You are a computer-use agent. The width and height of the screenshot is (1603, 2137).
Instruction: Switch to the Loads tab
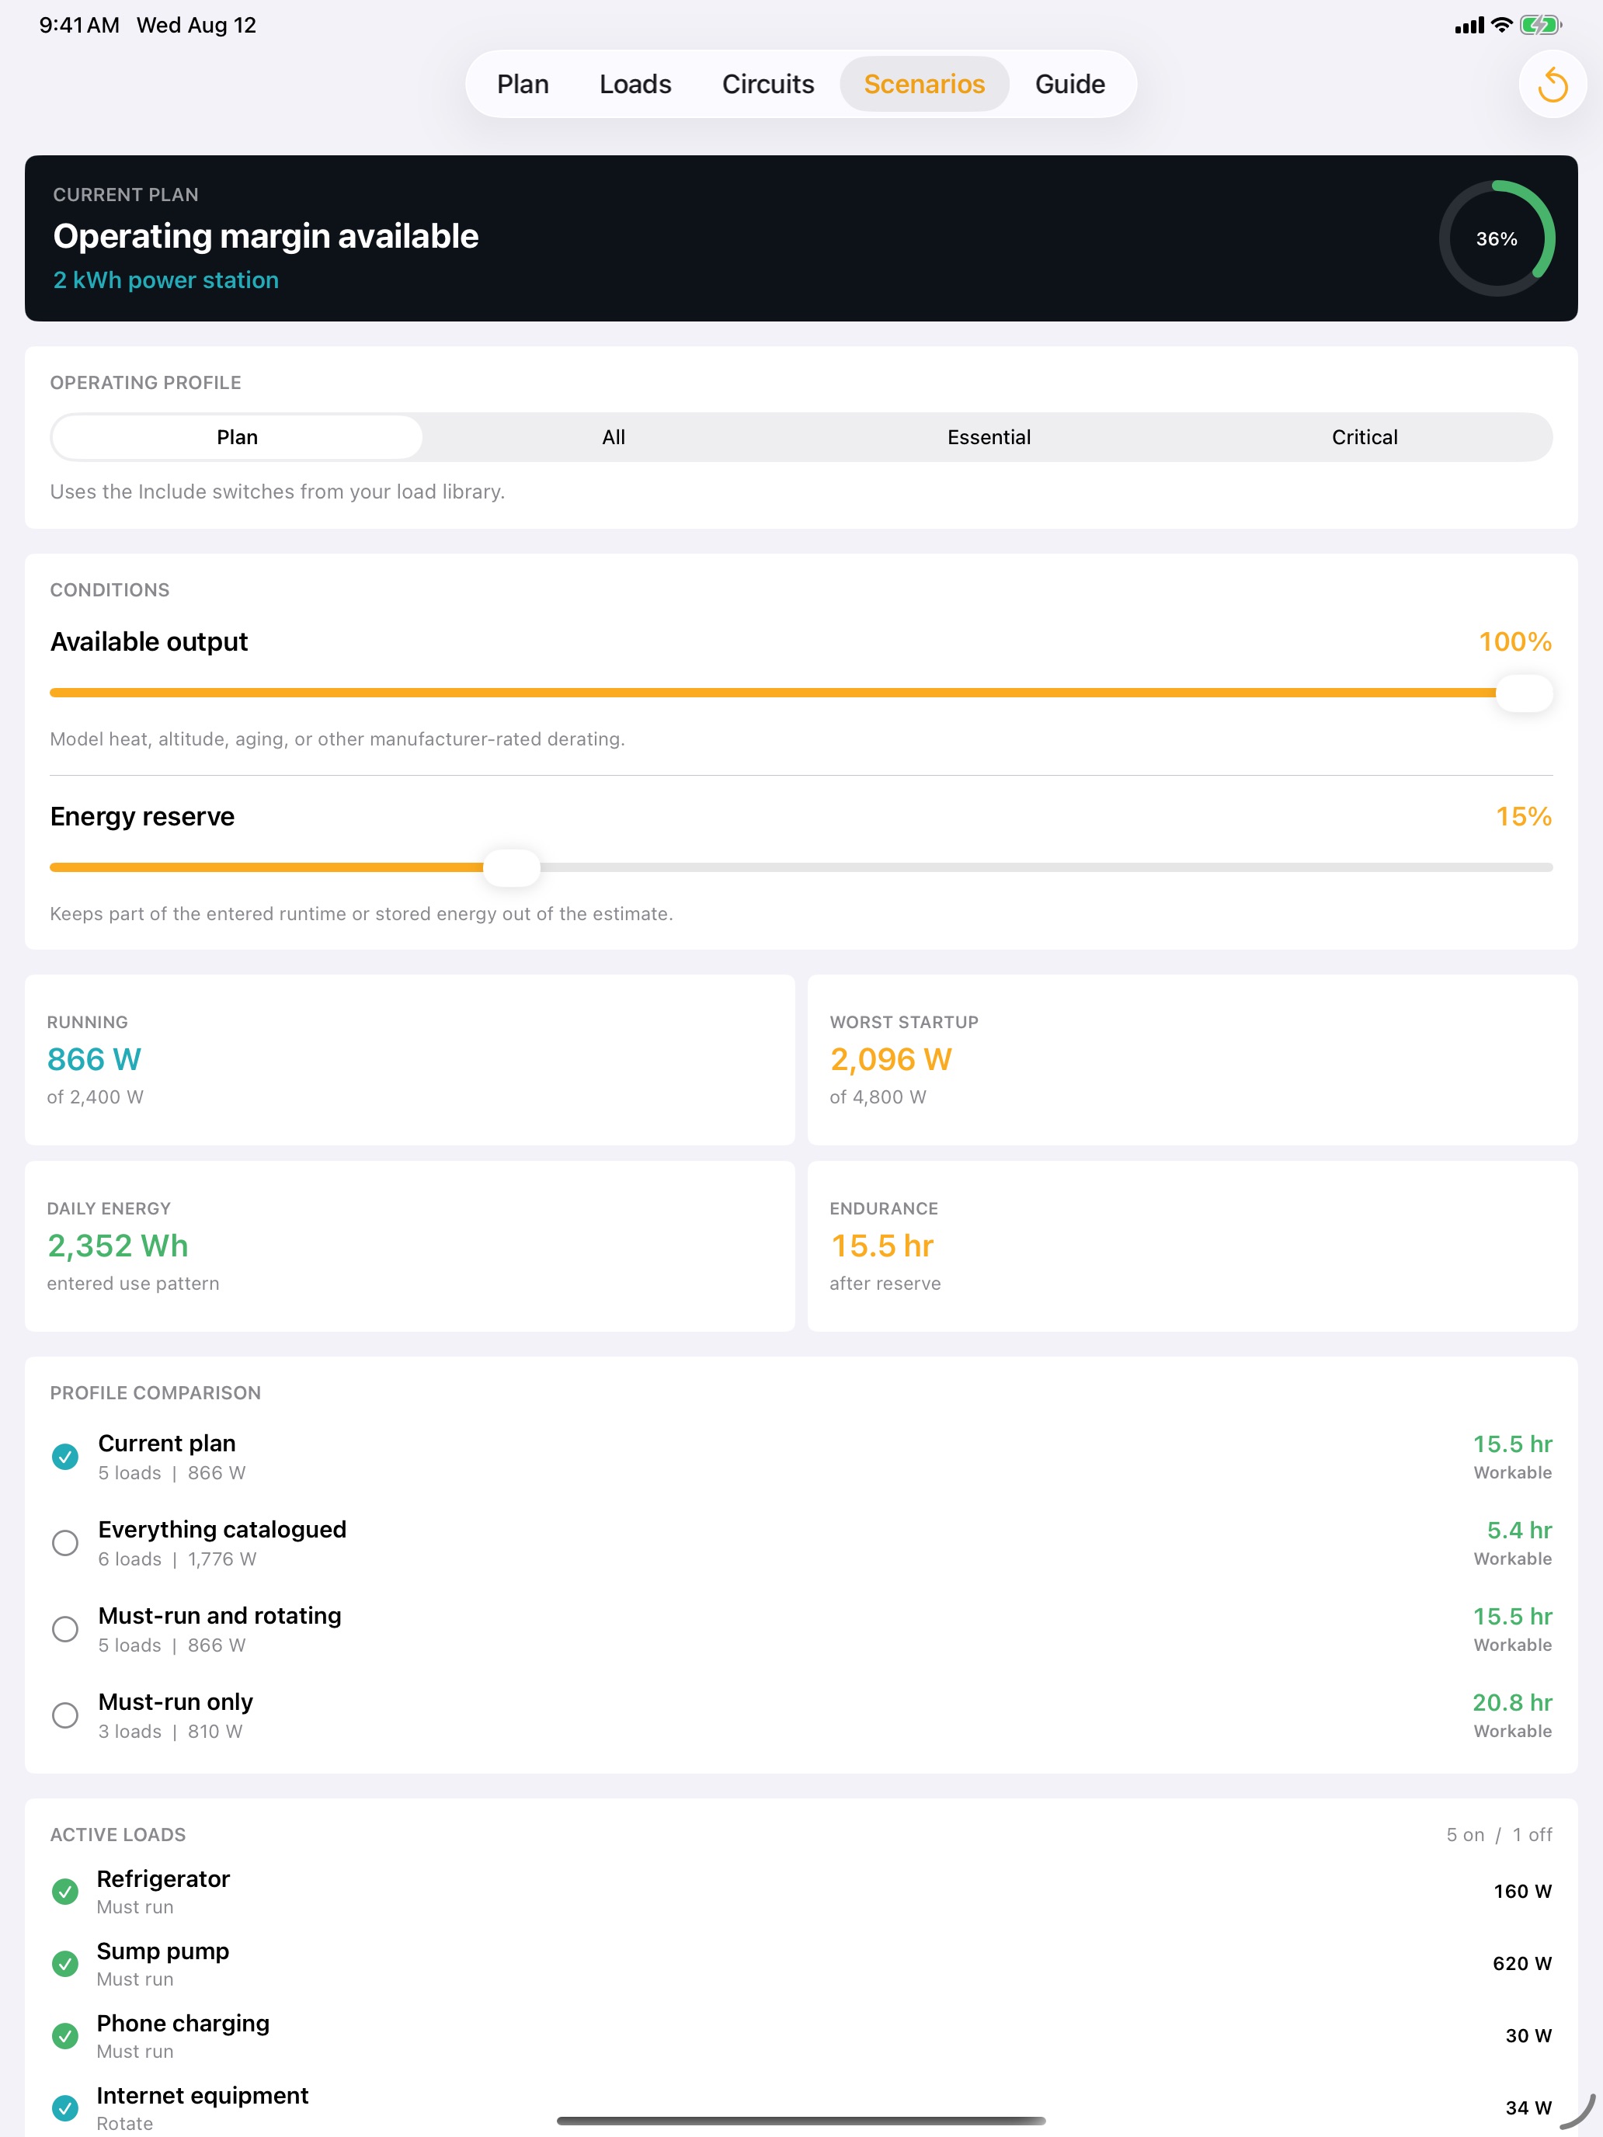click(635, 84)
